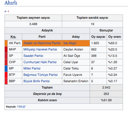Click the SP row color swatch

(6, 56)
